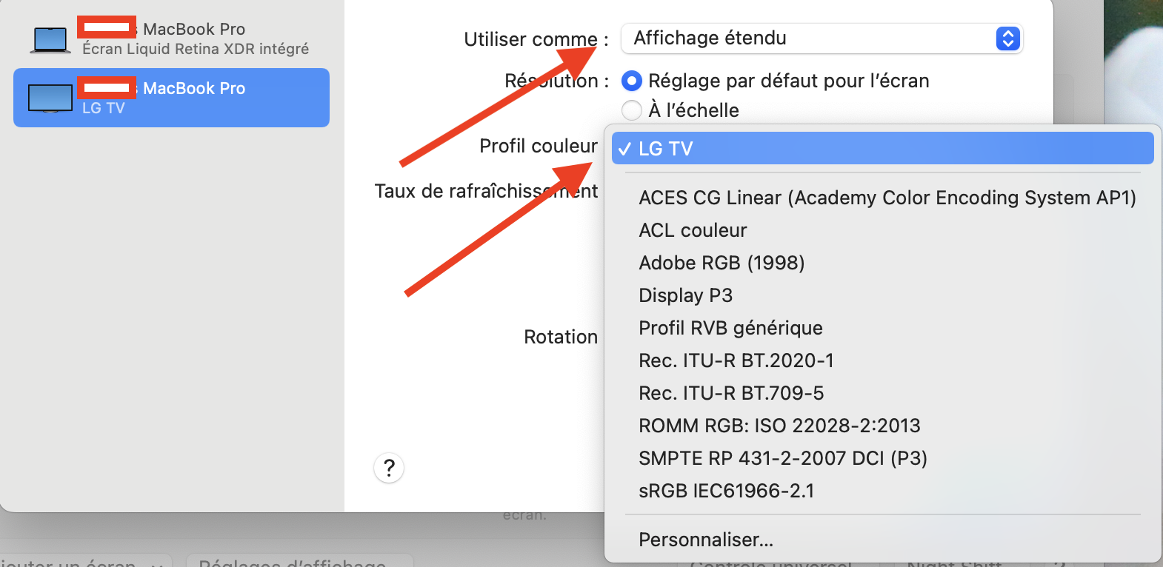Screen dimensions: 1163x567
Task: Click the blue chevron on Affichage étendu
Action: (x=1007, y=38)
